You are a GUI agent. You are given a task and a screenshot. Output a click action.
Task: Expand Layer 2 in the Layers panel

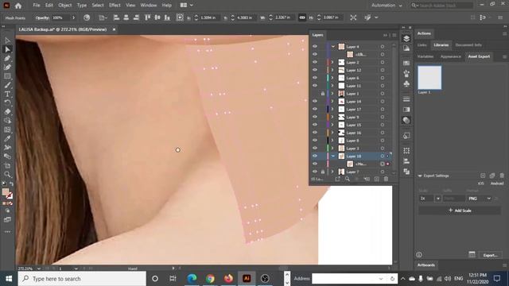coord(332,62)
